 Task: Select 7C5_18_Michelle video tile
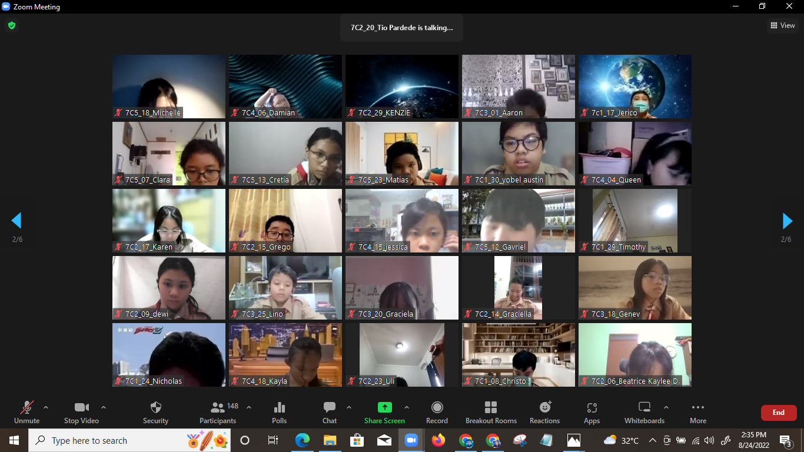point(169,87)
